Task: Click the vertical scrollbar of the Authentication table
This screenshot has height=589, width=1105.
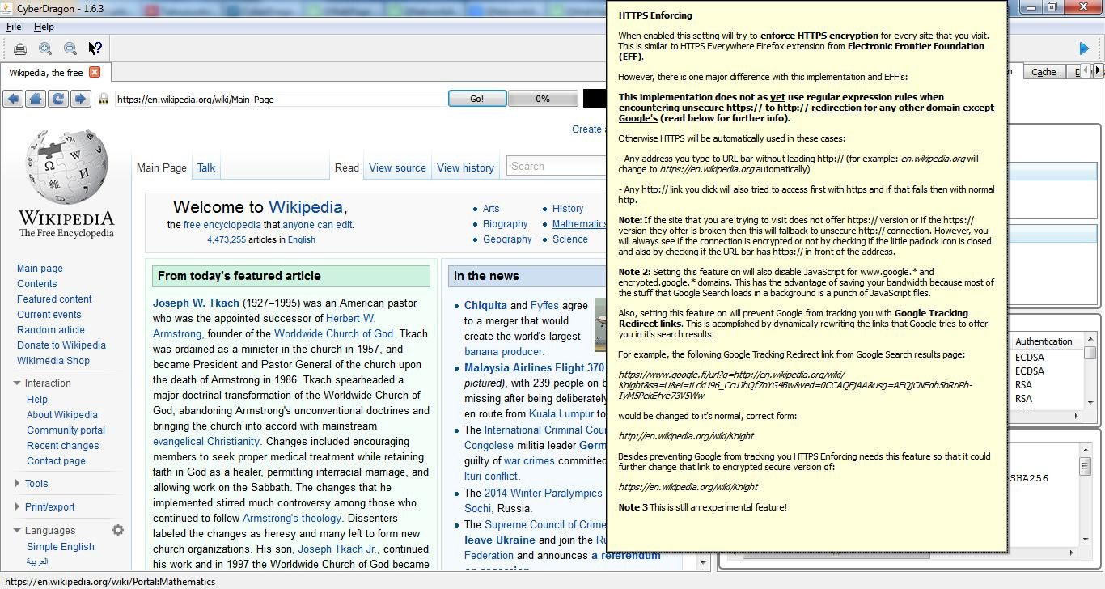Action: click(x=1090, y=371)
